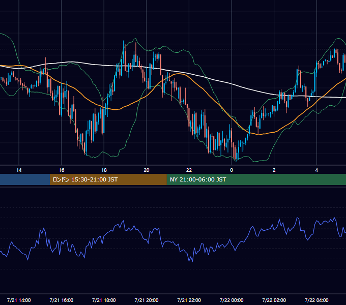This screenshot has width=346, height=305.
Task: Click the '4' hour axis label
Action: (316, 170)
